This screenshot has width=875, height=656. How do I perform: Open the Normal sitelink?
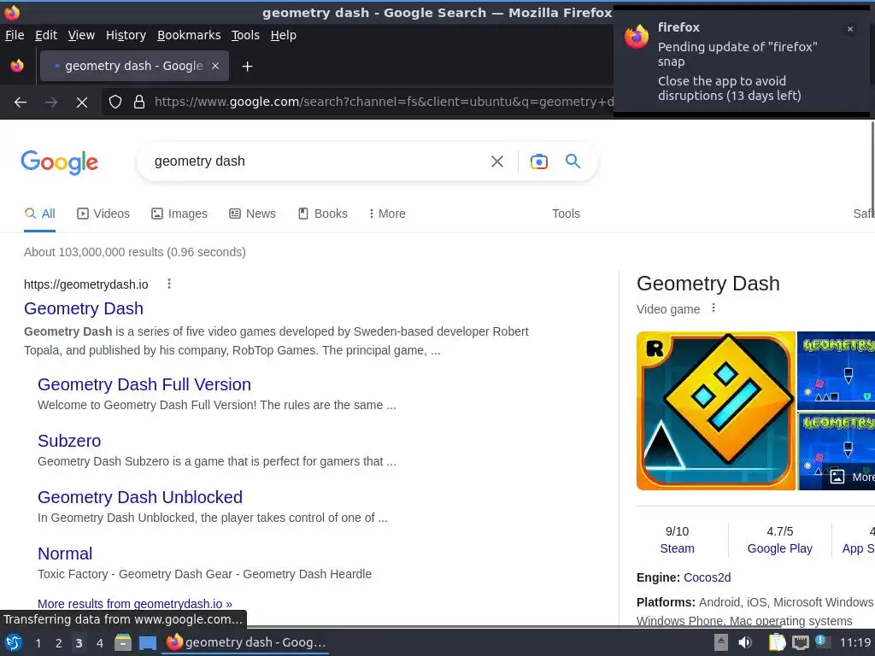point(65,553)
